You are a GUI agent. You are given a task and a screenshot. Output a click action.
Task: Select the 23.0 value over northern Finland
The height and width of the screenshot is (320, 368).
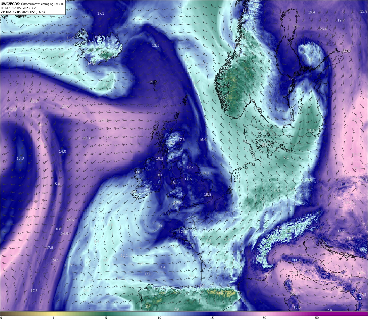323,29
